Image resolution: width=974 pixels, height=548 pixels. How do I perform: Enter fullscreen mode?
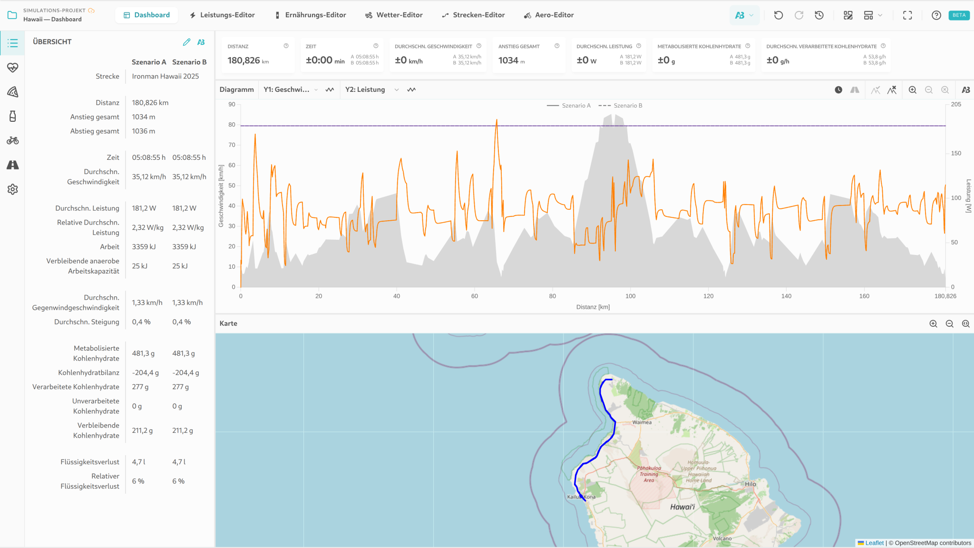click(907, 15)
